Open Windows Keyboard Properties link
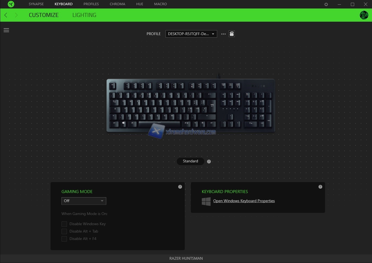This screenshot has width=372, height=263. (244, 201)
